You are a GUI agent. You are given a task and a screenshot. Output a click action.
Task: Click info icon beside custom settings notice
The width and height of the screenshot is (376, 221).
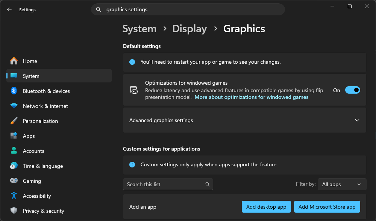pyautogui.click(x=132, y=164)
